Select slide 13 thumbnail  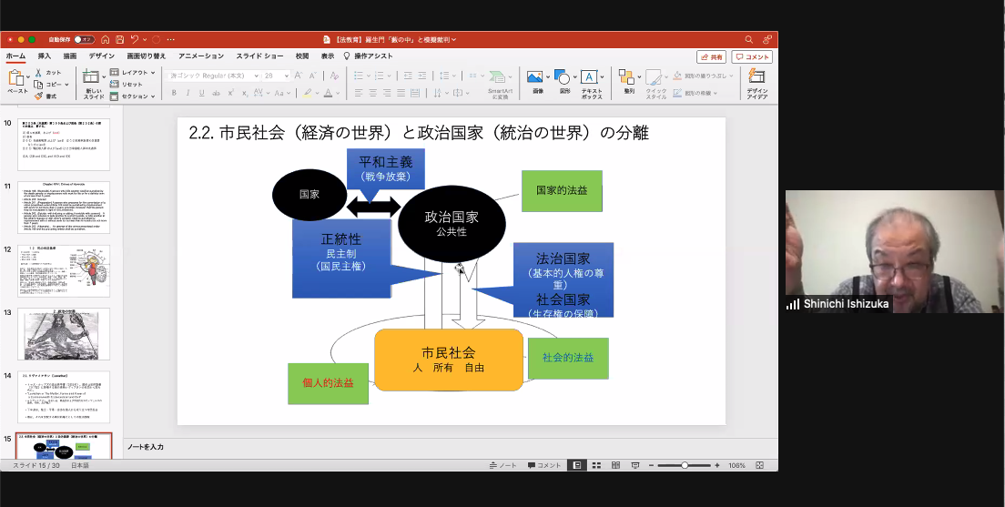pyautogui.click(x=64, y=334)
